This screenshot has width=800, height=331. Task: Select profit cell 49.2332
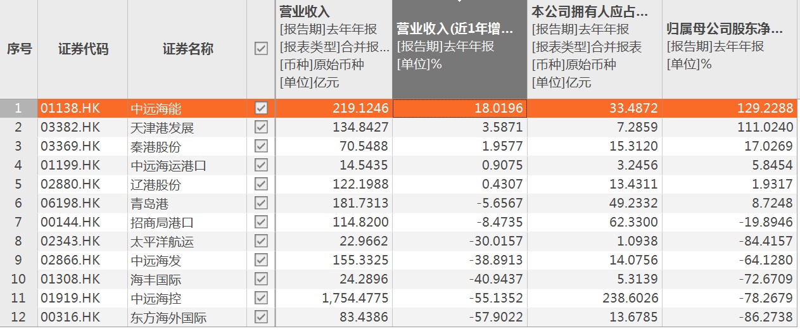coord(595,203)
